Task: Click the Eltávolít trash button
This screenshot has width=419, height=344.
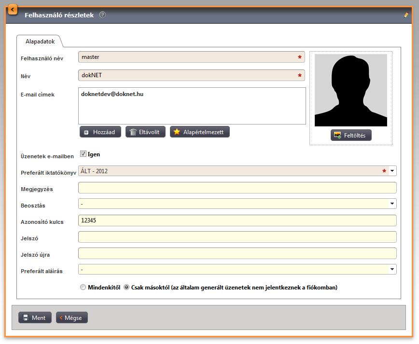Action: 145,132
